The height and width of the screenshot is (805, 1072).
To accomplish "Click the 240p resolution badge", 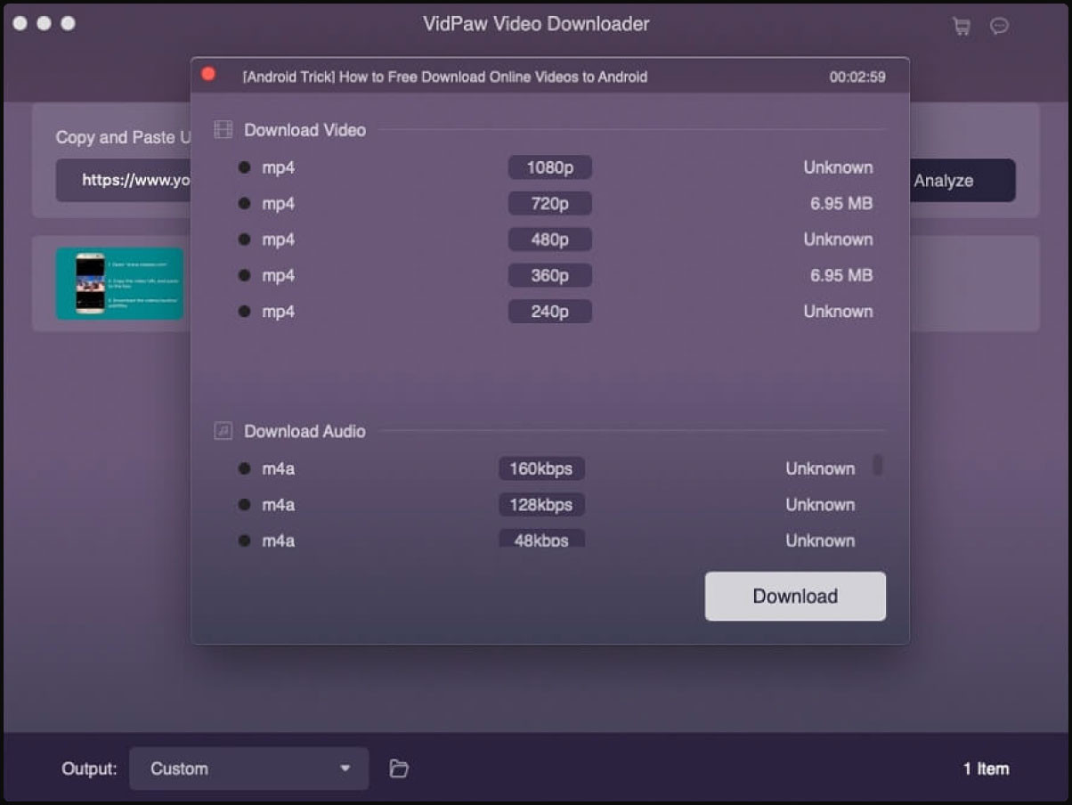I will point(549,312).
